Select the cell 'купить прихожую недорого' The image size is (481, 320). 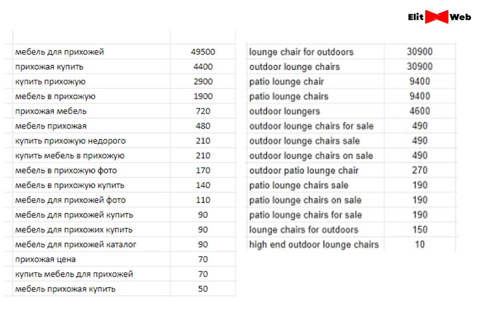coord(92,141)
